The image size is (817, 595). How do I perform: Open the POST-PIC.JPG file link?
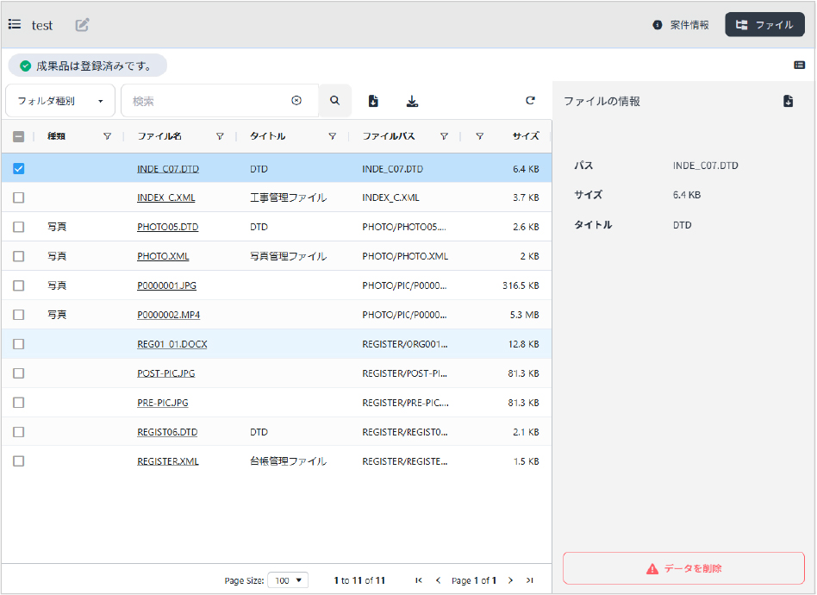[x=165, y=373]
